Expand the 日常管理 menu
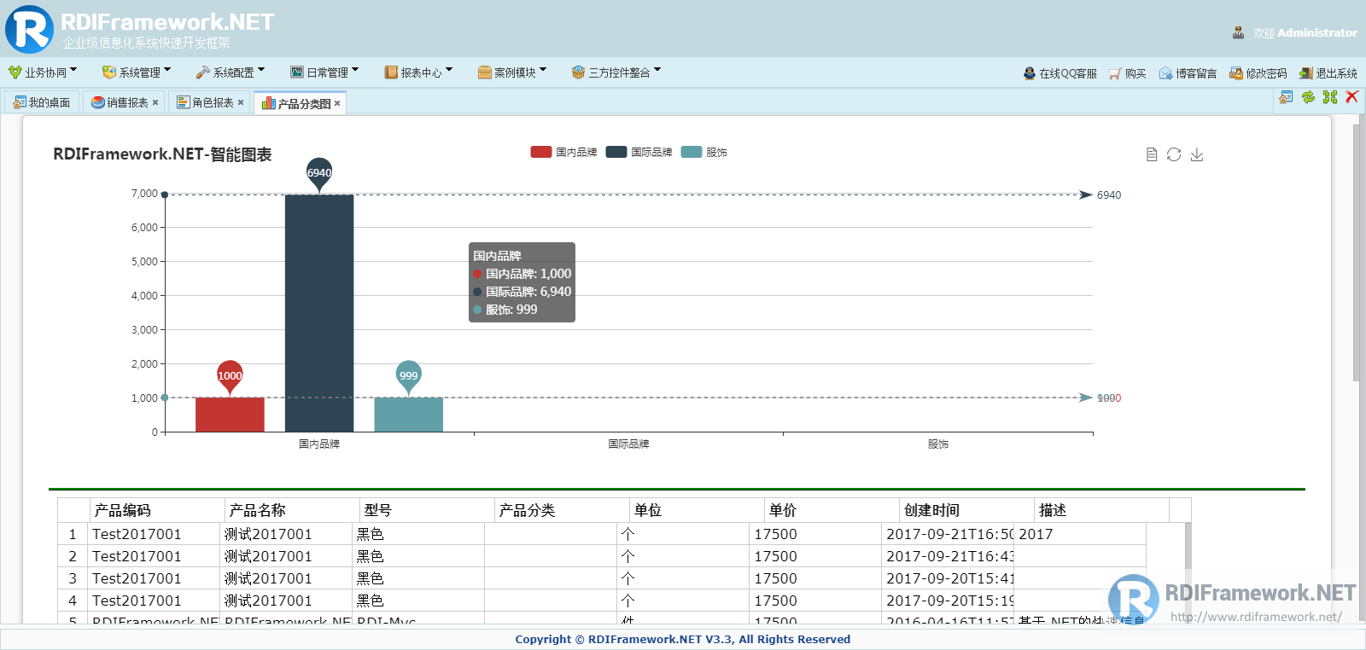 coord(324,73)
